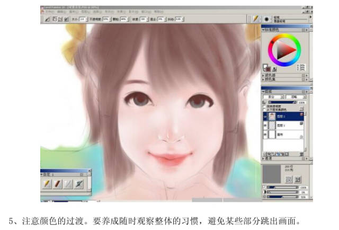
Task: Enable the Pick Up Underlying Color checkbox
Action: (264, 110)
